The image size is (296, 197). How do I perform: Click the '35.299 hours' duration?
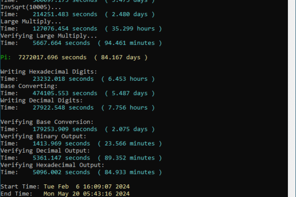tap(133, 29)
